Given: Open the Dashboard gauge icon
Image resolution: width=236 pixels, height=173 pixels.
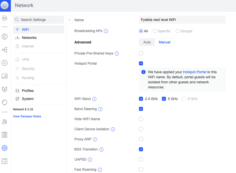Looking at the screenshot, I should (5, 37).
